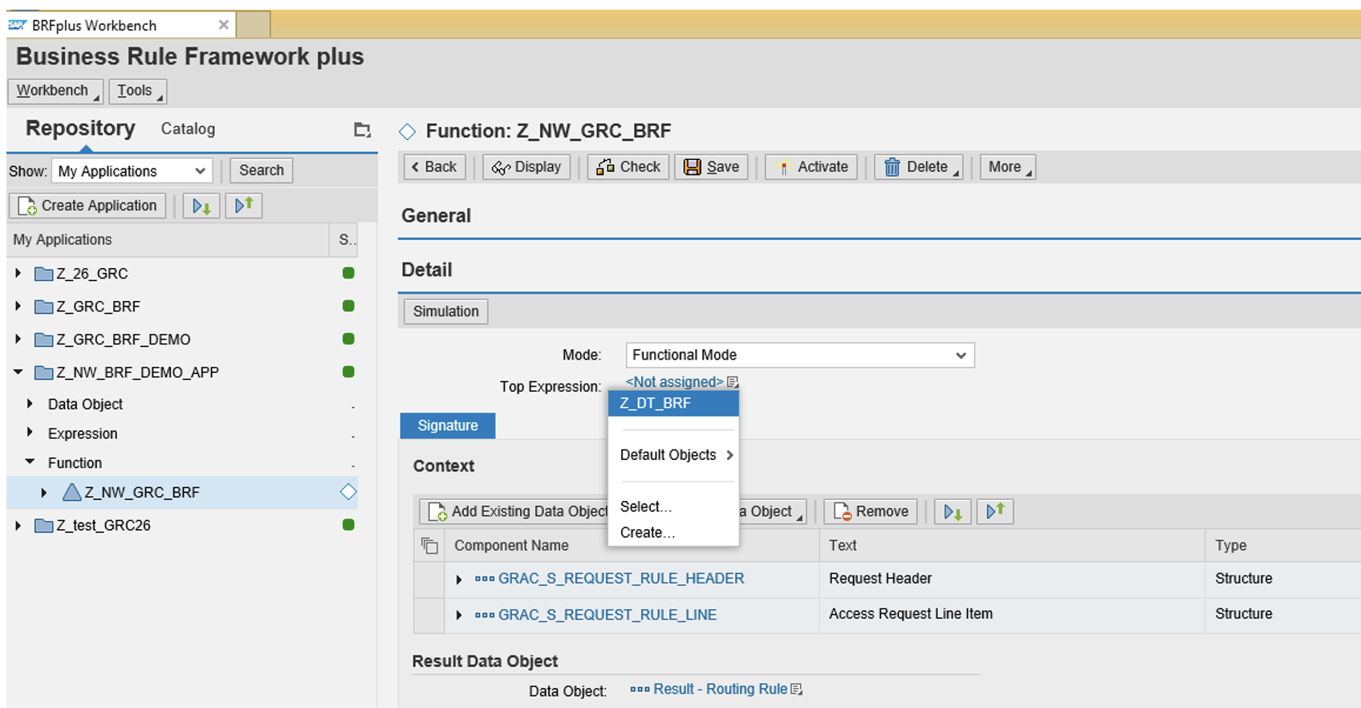
Task: Click the expand-all arrow beside Create Application
Action: click(x=201, y=206)
